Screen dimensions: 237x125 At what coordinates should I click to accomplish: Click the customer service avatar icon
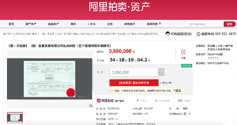pos(167,34)
